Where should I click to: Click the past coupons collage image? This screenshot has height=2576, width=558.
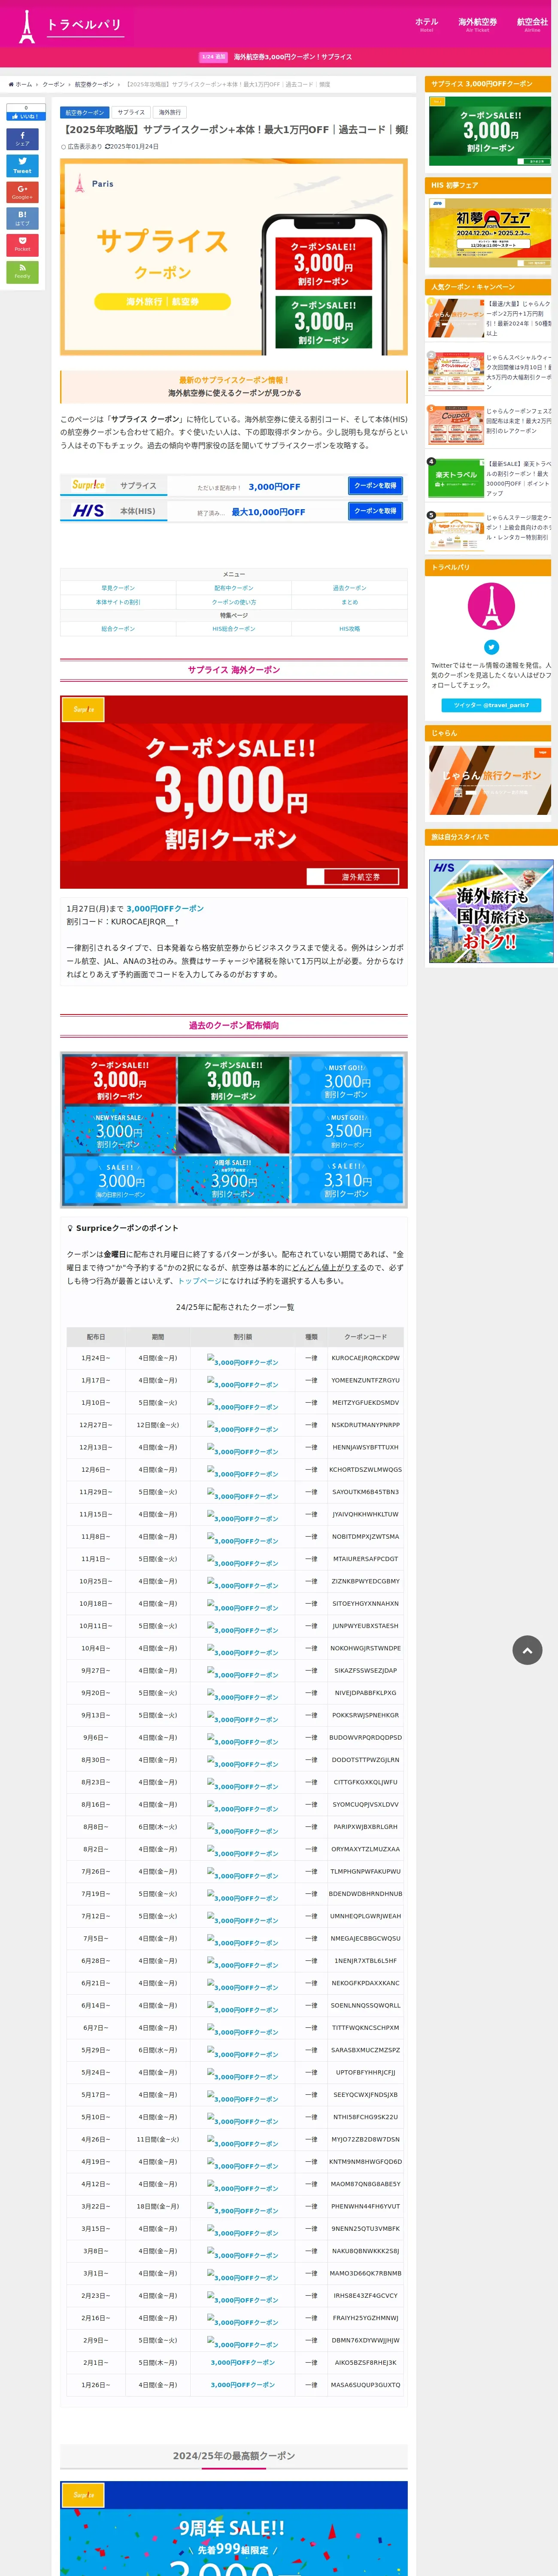[234, 1130]
